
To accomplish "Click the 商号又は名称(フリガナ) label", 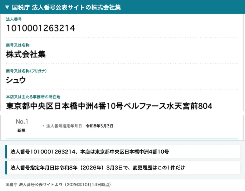I will [26, 71].
